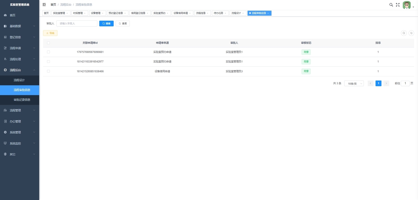Click the 重置 reset button
418x200 pixels.
coord(123,24)
